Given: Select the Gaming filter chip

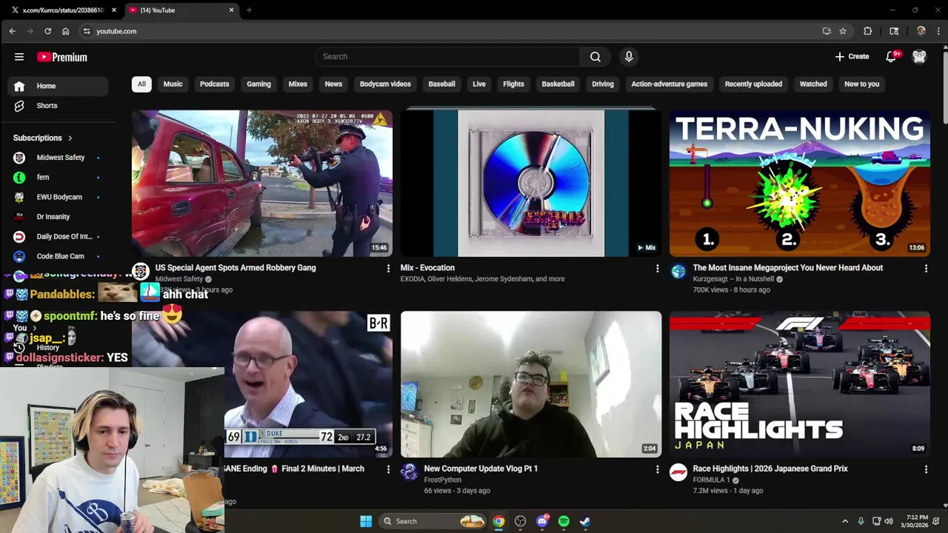Looking at the screenshot, I should point(258,84).
